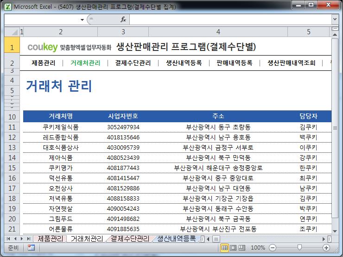Click the horizontal scrollbar left arrow
The image size is (343, 257).
208,239
